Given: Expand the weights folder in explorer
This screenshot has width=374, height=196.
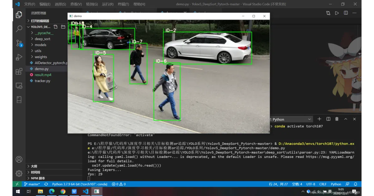Looking at the screenshot, I should click(x=41, y=57).
